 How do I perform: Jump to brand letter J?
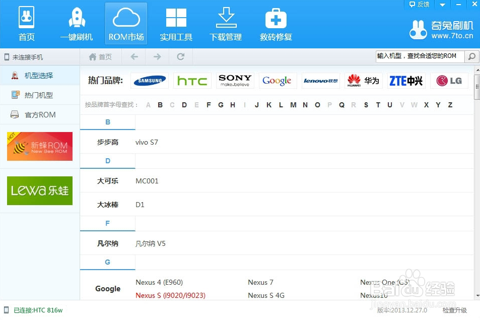click(x=257, y=105)
